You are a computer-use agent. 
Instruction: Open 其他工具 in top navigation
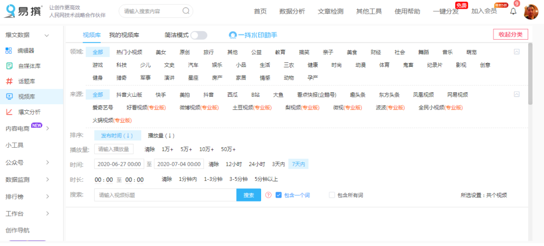click(369, 11)
